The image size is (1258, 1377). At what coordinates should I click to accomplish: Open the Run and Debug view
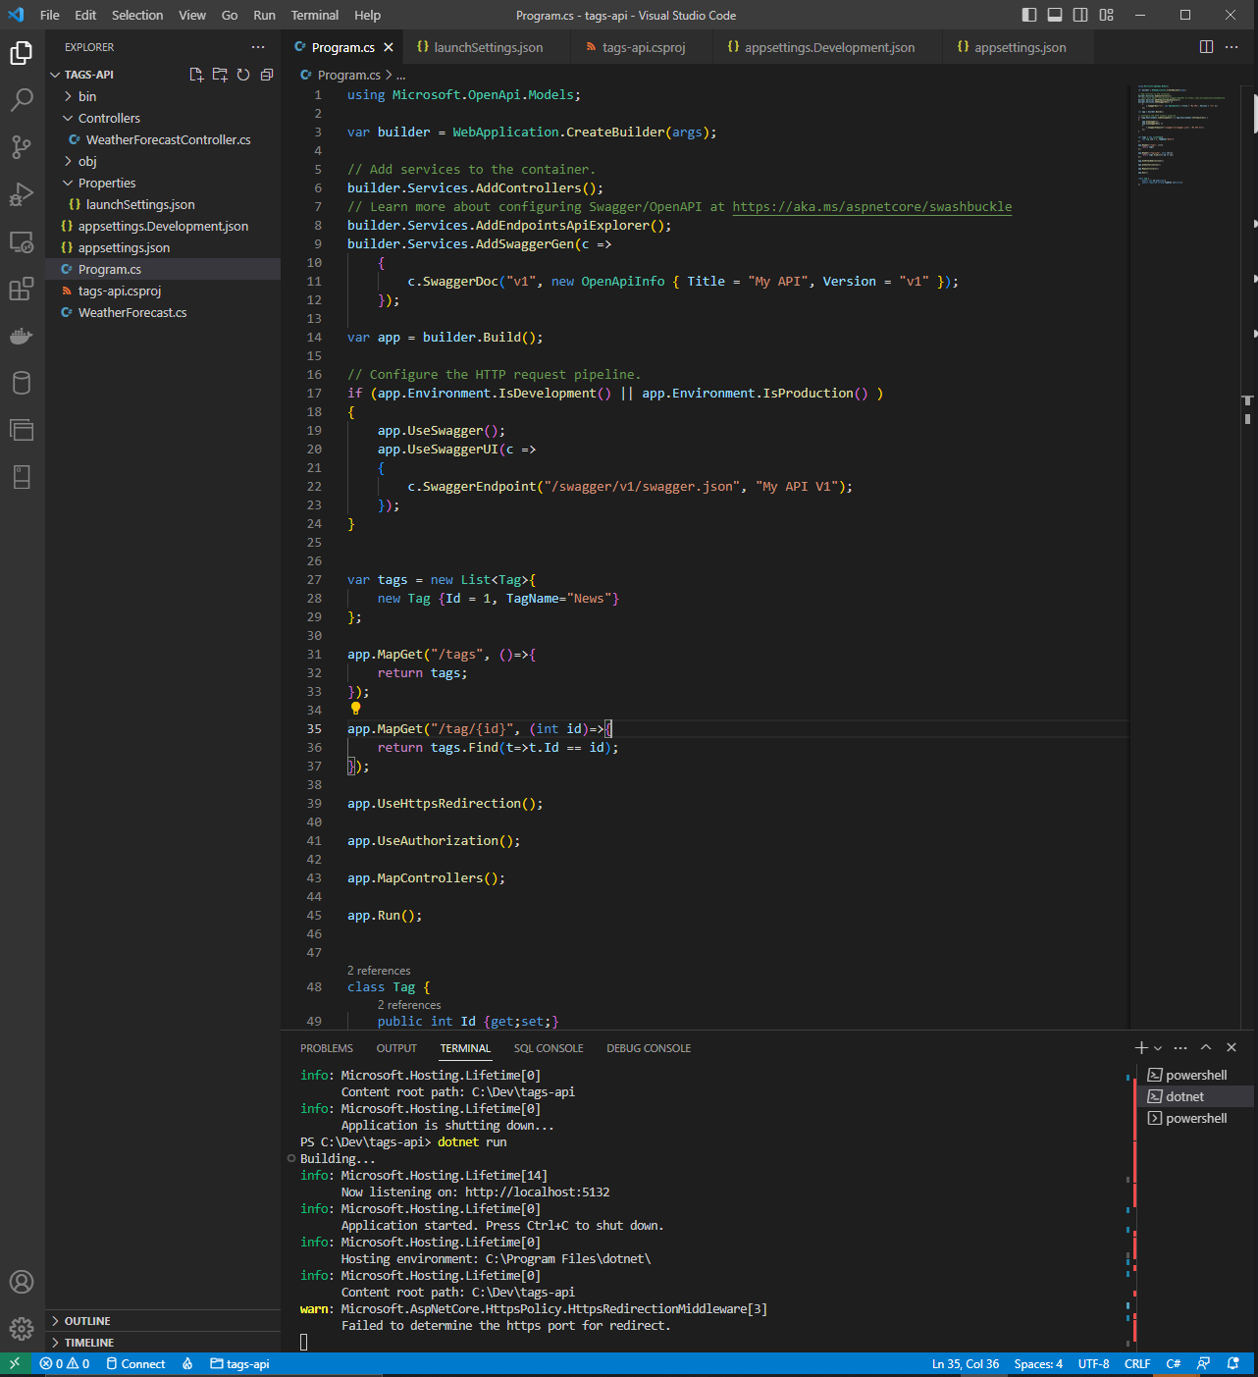tap(22, 194)
